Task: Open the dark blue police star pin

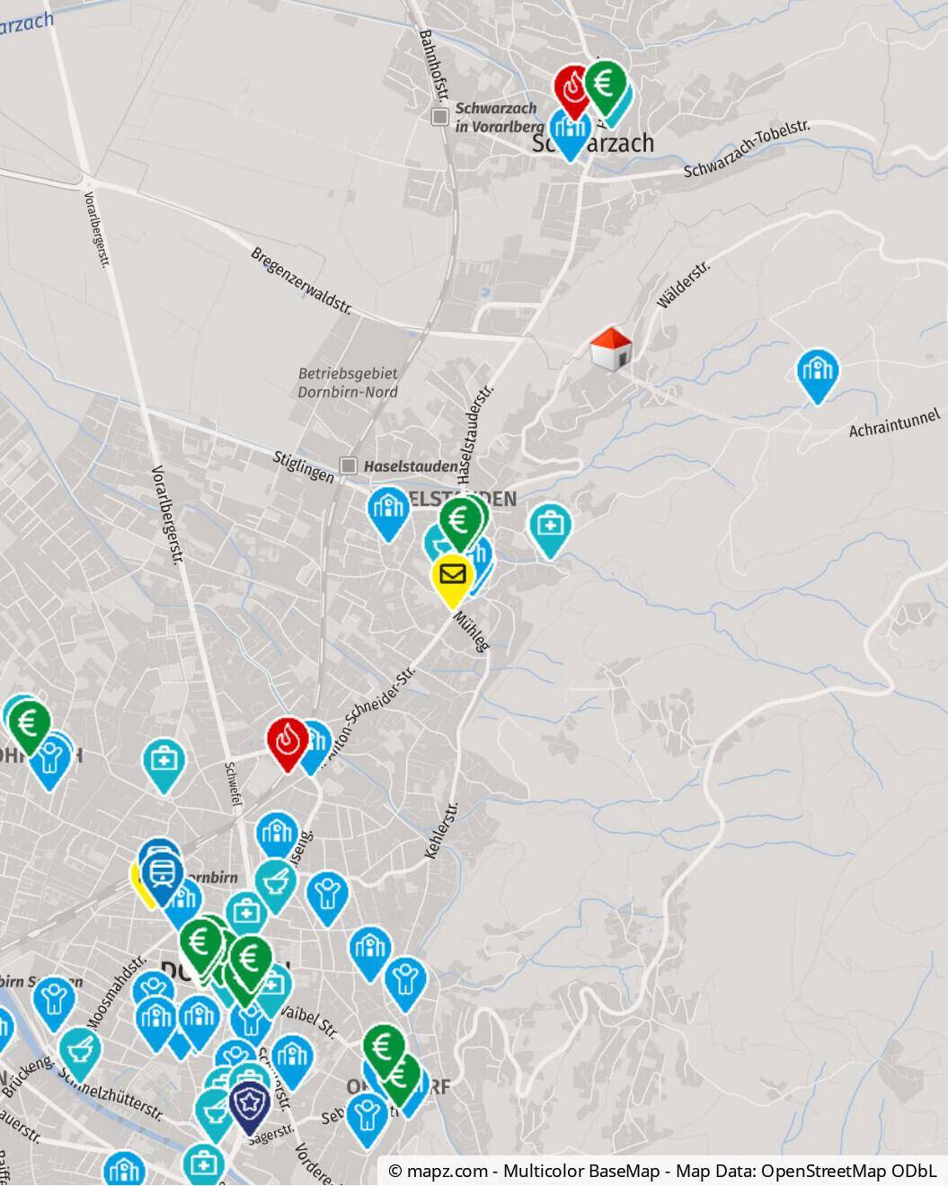Action: (249, 1108)
